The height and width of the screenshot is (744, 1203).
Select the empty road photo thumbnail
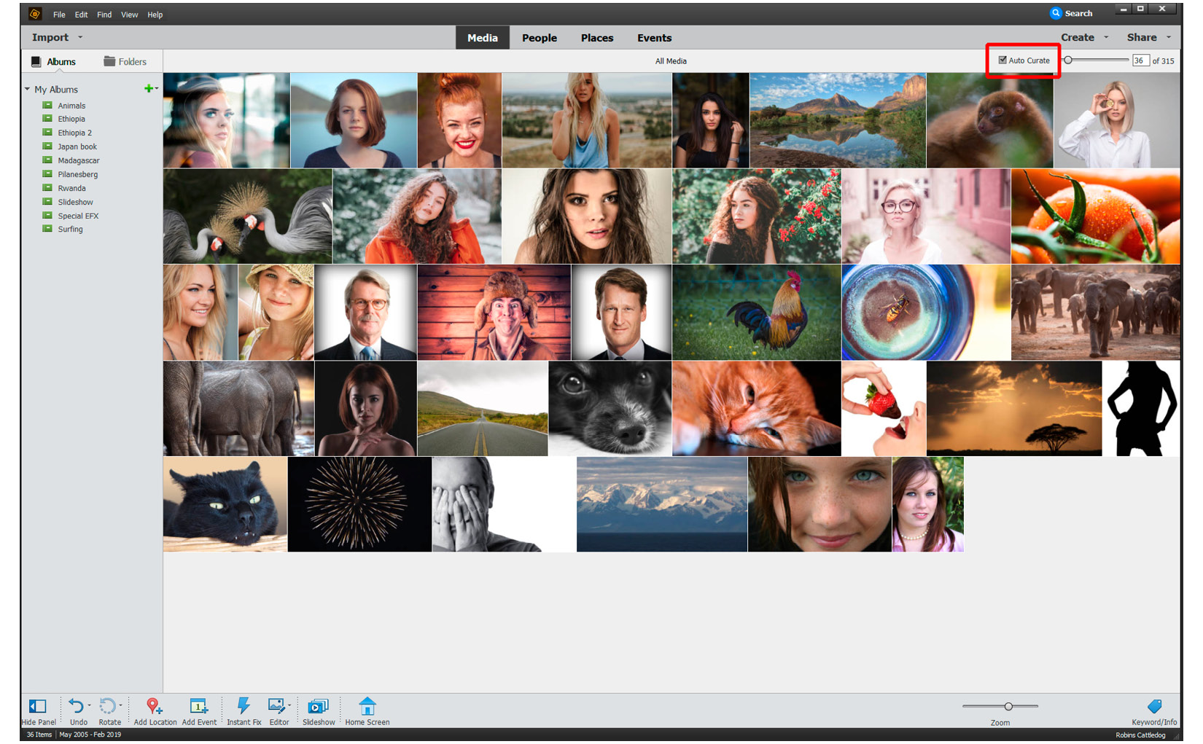[482, 408]
